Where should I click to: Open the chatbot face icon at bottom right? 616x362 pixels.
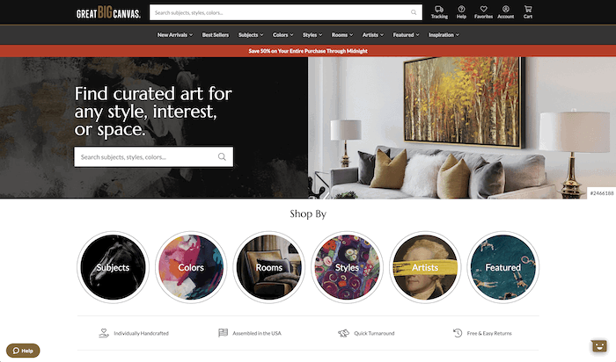pyautogui.click(x=599, y=346)
